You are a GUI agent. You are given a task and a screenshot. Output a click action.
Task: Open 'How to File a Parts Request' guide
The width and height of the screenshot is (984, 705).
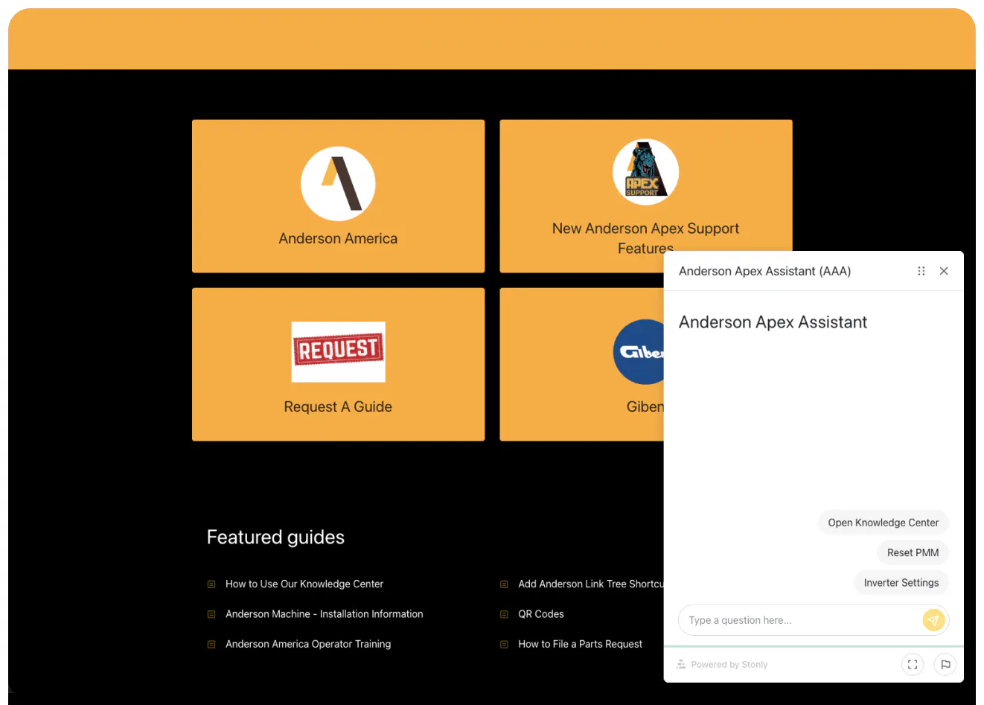(x=581, y=644)
